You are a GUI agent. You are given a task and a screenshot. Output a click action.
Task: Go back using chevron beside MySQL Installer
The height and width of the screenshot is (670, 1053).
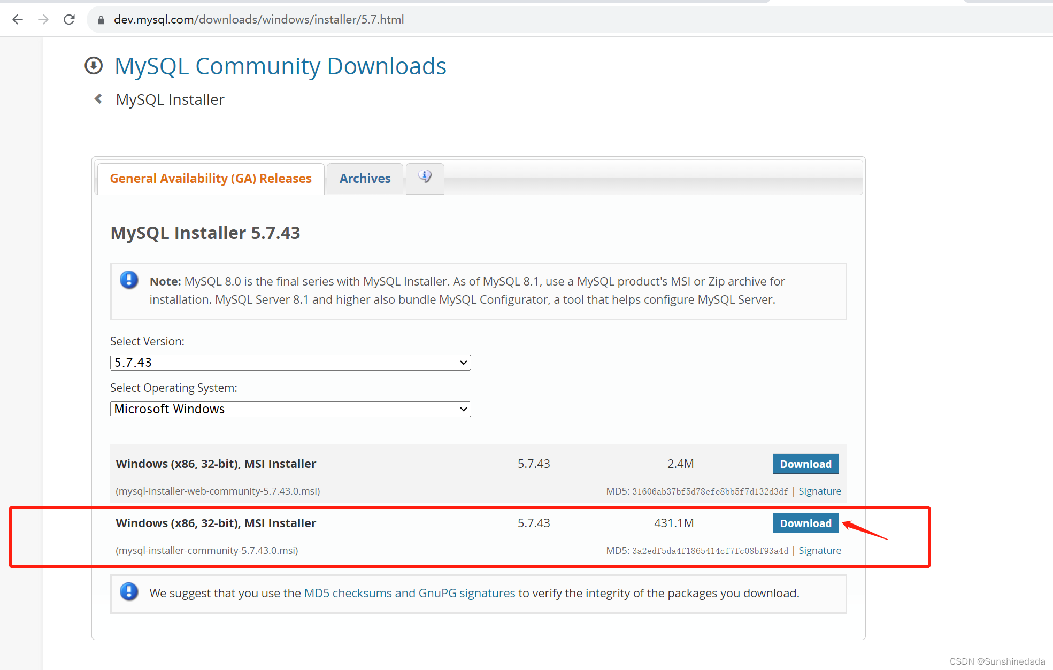click(x=98, y=99)
